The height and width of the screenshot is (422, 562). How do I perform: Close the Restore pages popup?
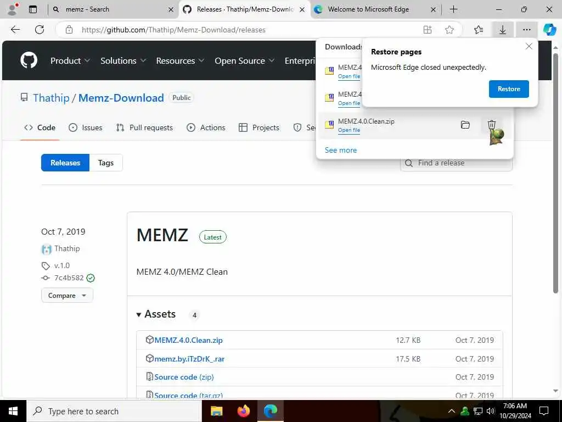[x=529, y=46]
